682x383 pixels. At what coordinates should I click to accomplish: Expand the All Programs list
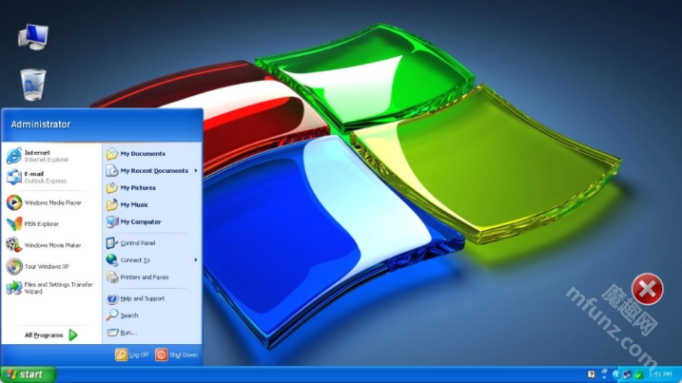coord(51,335)
